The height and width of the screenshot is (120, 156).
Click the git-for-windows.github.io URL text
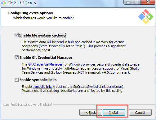[x=27, y=105]
